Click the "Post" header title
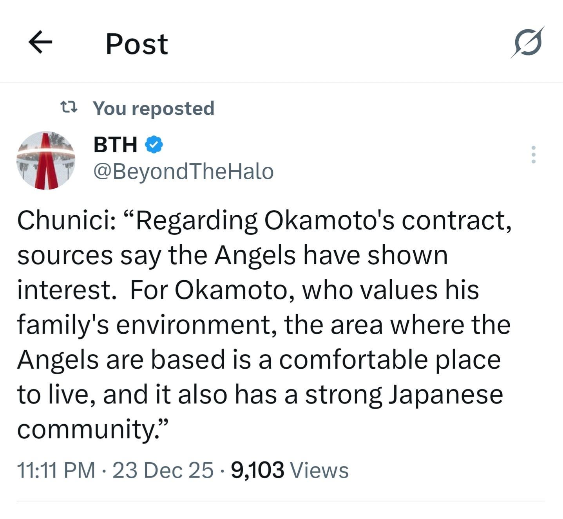This screenshot has width=563, height=519. pos(137,44)
